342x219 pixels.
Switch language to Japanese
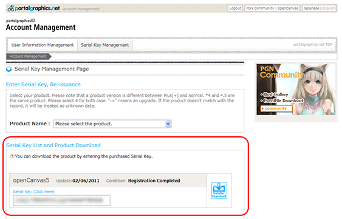click(x=311, y=9)
